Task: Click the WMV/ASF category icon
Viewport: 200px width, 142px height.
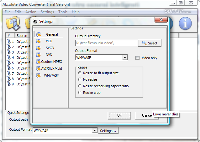Action: click(38, 75)
